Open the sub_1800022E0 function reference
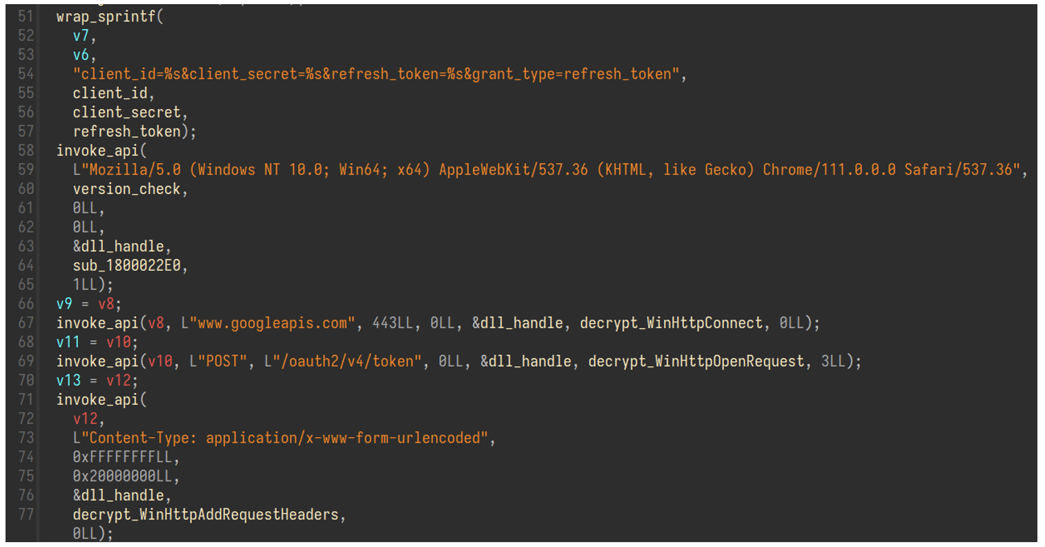 [126, 265]
